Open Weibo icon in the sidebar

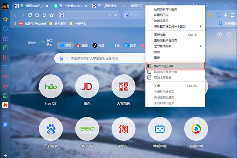pos(5,105)
